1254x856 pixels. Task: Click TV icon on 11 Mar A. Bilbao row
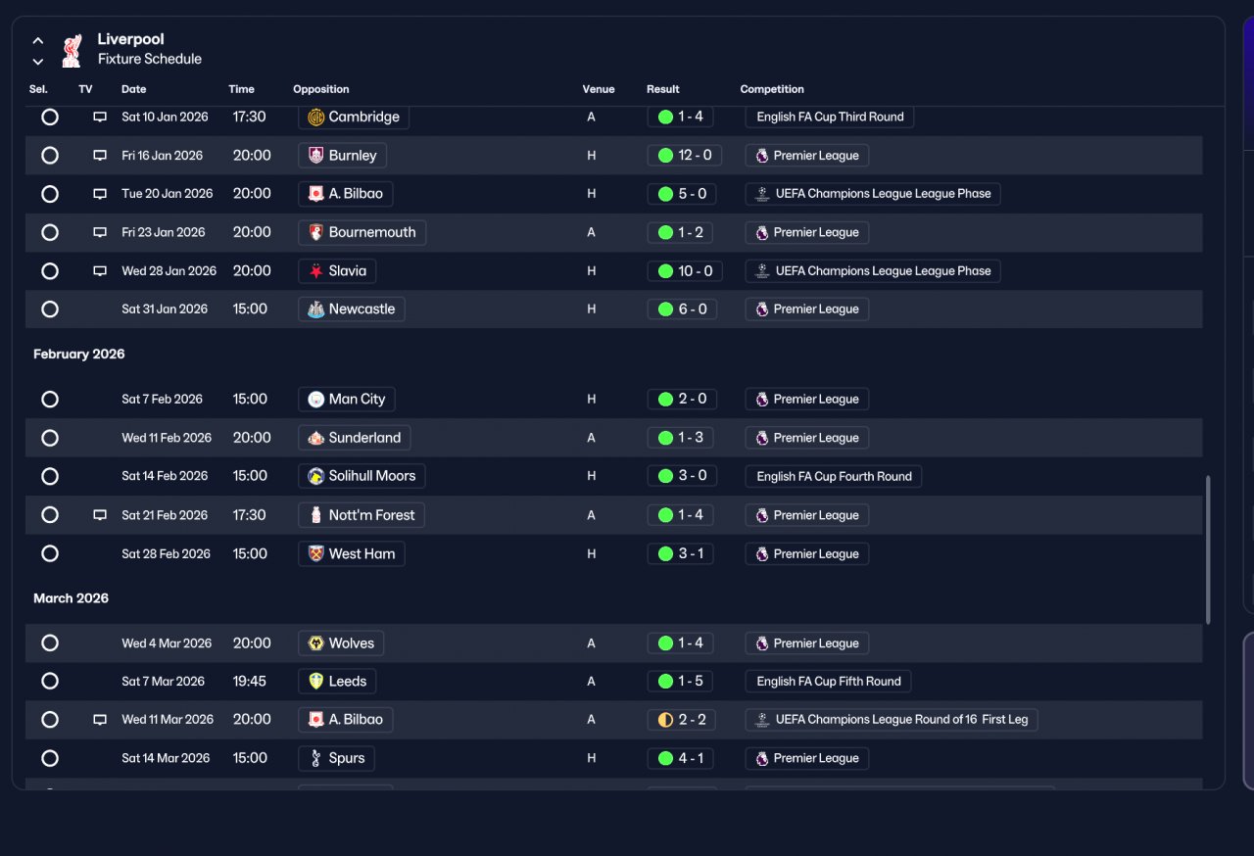(x=100, y=720)
